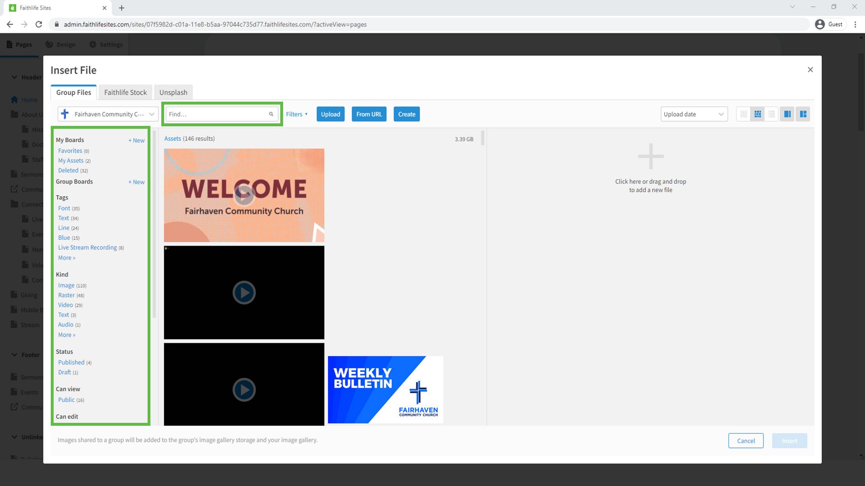The width and height of the screenshot is (865, 486).
Task: Filter by Raster kind
Action: pos(66,295)
